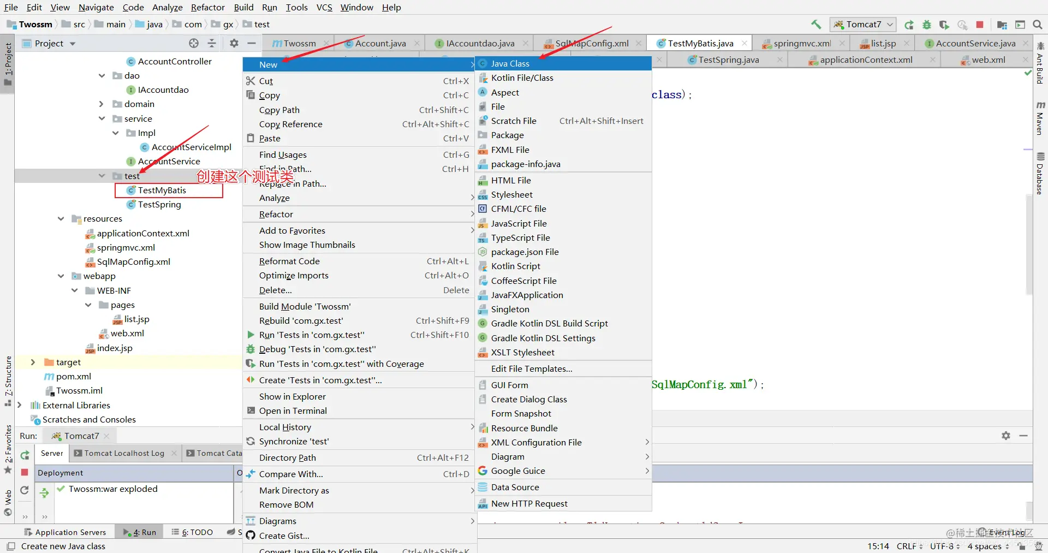Click the red stop square in Run panel
The width and height of the screenshot is (1048, 553).
tap(25, 472)
